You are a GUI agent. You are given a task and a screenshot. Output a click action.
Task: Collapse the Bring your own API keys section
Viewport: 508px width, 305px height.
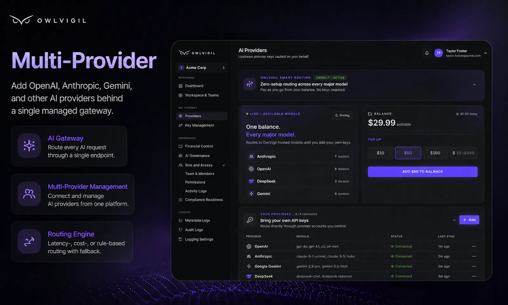[454, 220]
